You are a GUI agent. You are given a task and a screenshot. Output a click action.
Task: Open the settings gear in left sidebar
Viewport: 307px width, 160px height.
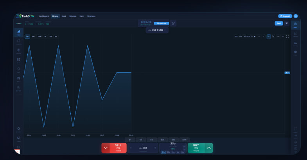tap(19, 129)
